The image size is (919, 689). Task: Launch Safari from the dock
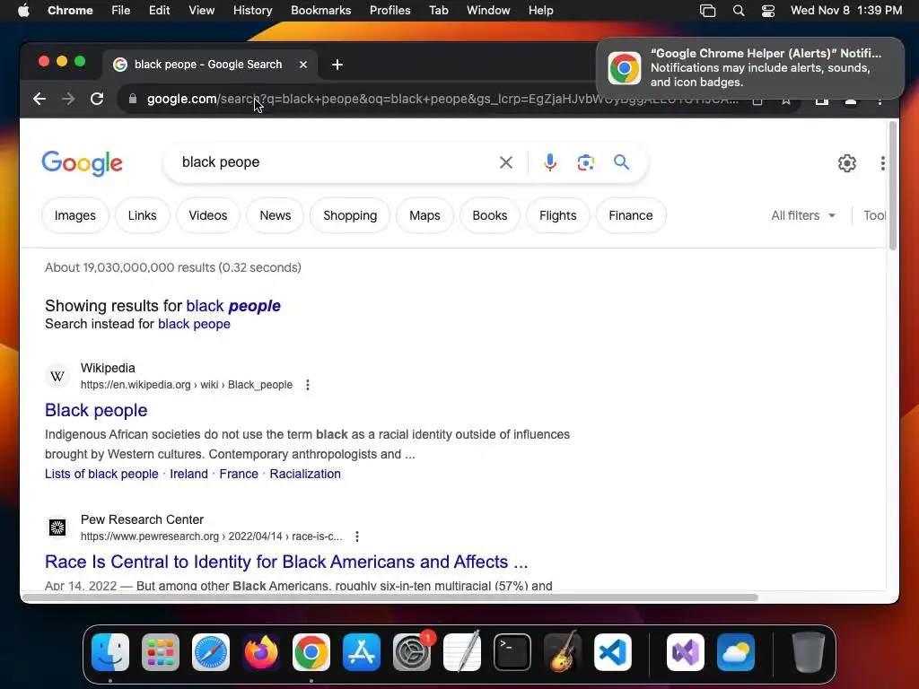pyautogui.click(x=211, y=652)
